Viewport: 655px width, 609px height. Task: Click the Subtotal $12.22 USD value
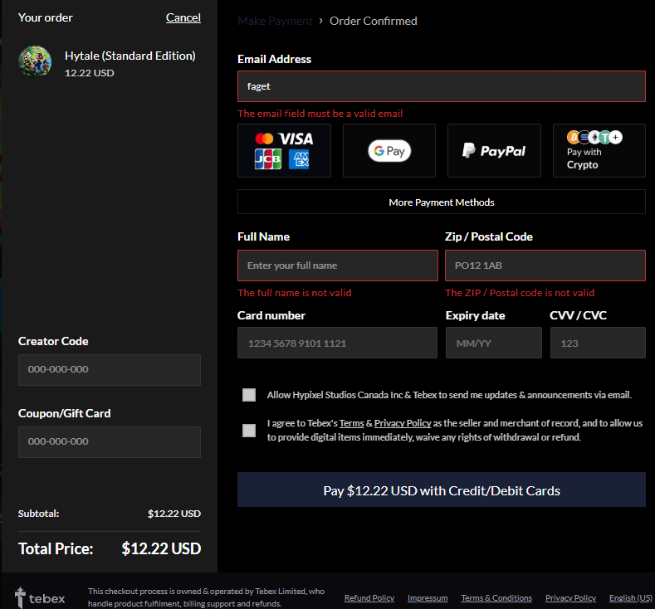(x=174, y=514)
